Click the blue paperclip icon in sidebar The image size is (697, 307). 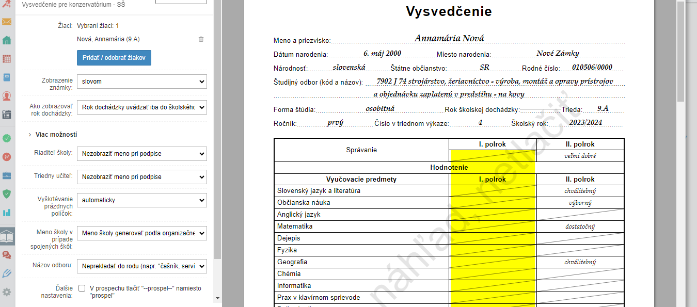pyautogui.click(x=7, y=273)
